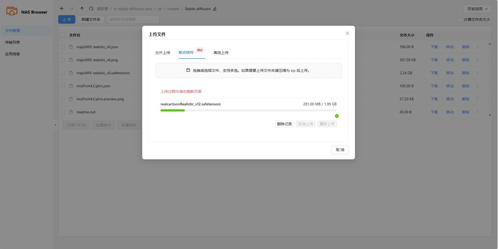Click 压缩 ZIP 包 button
This screenshot has width=498, height=249.
[76, 125]
